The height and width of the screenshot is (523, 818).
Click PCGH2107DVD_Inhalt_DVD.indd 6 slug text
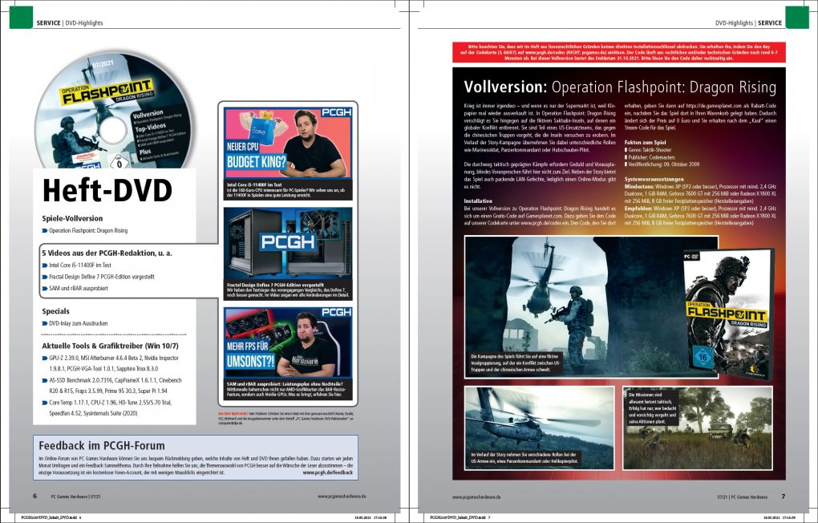(51, 517)
